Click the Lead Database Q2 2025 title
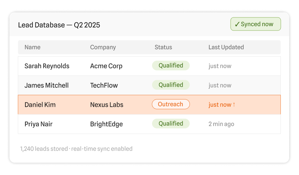Image resolution: width=299 pixels, height=175 pixels. pyautogui.click(x=59, y=25)
